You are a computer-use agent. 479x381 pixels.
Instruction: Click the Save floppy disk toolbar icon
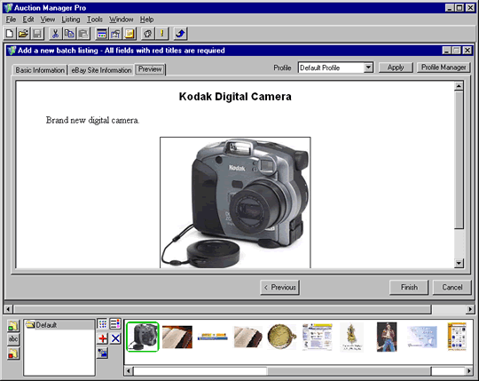pyautogui.click(x=37, y=34)
